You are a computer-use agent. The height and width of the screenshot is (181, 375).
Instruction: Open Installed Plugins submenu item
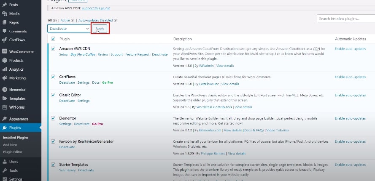click(x=16, y=138)
